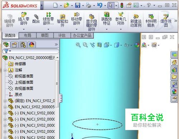
Task: Click the panel collapse handle beside the tree
Action: coord(61,98)
